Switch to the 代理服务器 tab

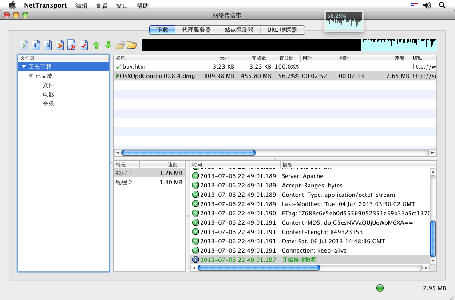click(x=197, y=30)
